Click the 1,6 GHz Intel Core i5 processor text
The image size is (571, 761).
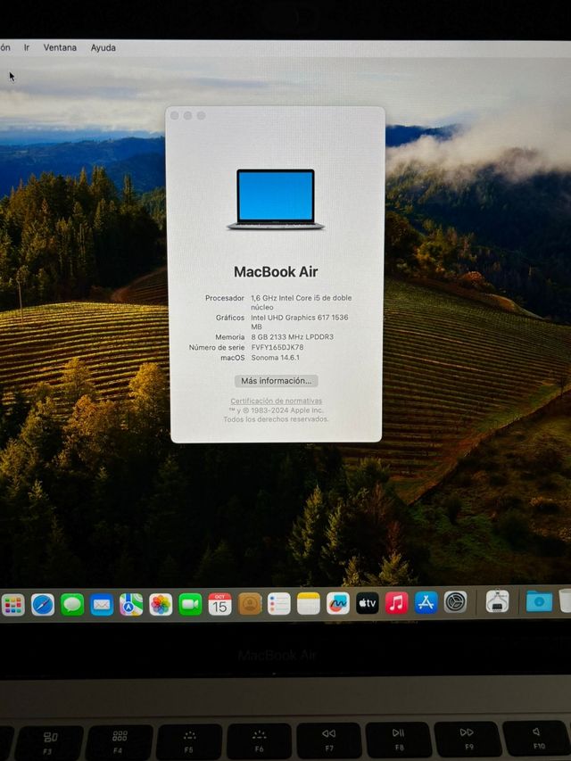click(301, 302)
